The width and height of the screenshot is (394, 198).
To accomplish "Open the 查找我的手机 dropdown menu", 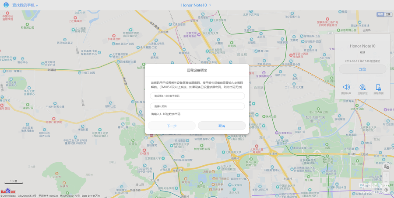I will (x=25, y=5).
